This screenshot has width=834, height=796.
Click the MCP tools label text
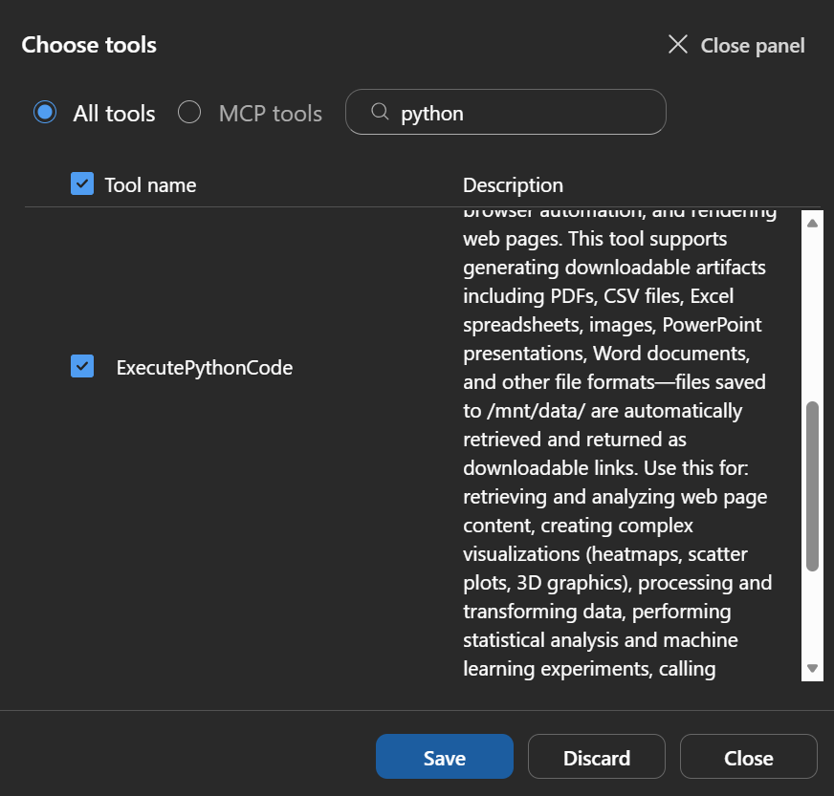270,114
